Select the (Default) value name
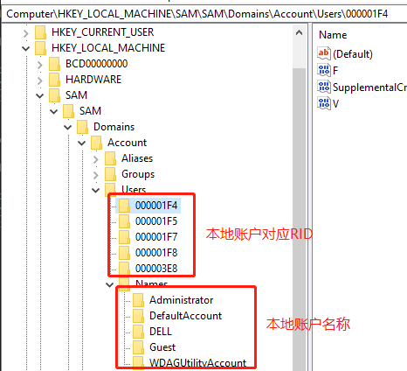Screen dimensions: 407x371 point(353,54)
